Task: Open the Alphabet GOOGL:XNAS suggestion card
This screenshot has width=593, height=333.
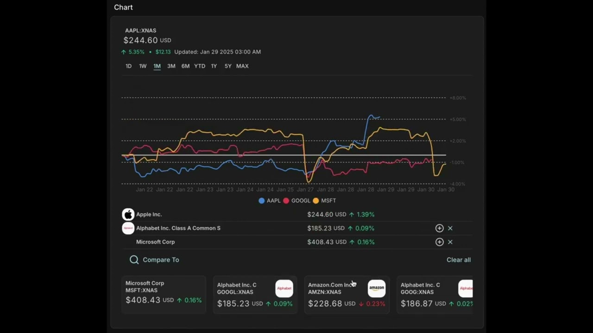Action: click(x=255, y=295)
